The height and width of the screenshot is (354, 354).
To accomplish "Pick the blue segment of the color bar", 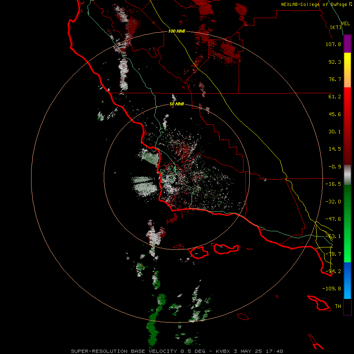I will pyautogui.click(x=347, y=280).
